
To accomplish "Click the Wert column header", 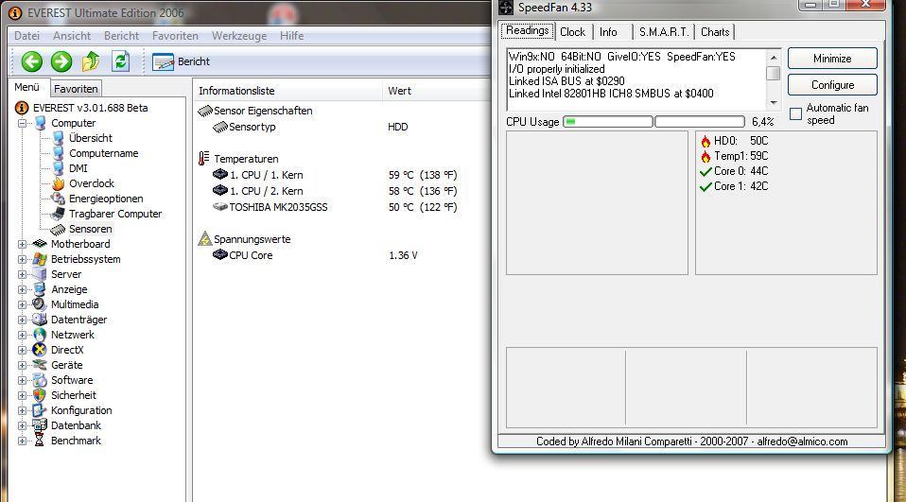I will click(x=436, y=91).
